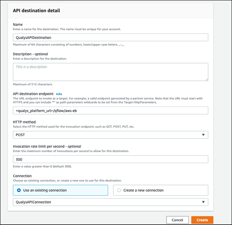Screen dimensions: 232x225
Task: Click the Use an existing connection option tile
Action: coord(61,190)
